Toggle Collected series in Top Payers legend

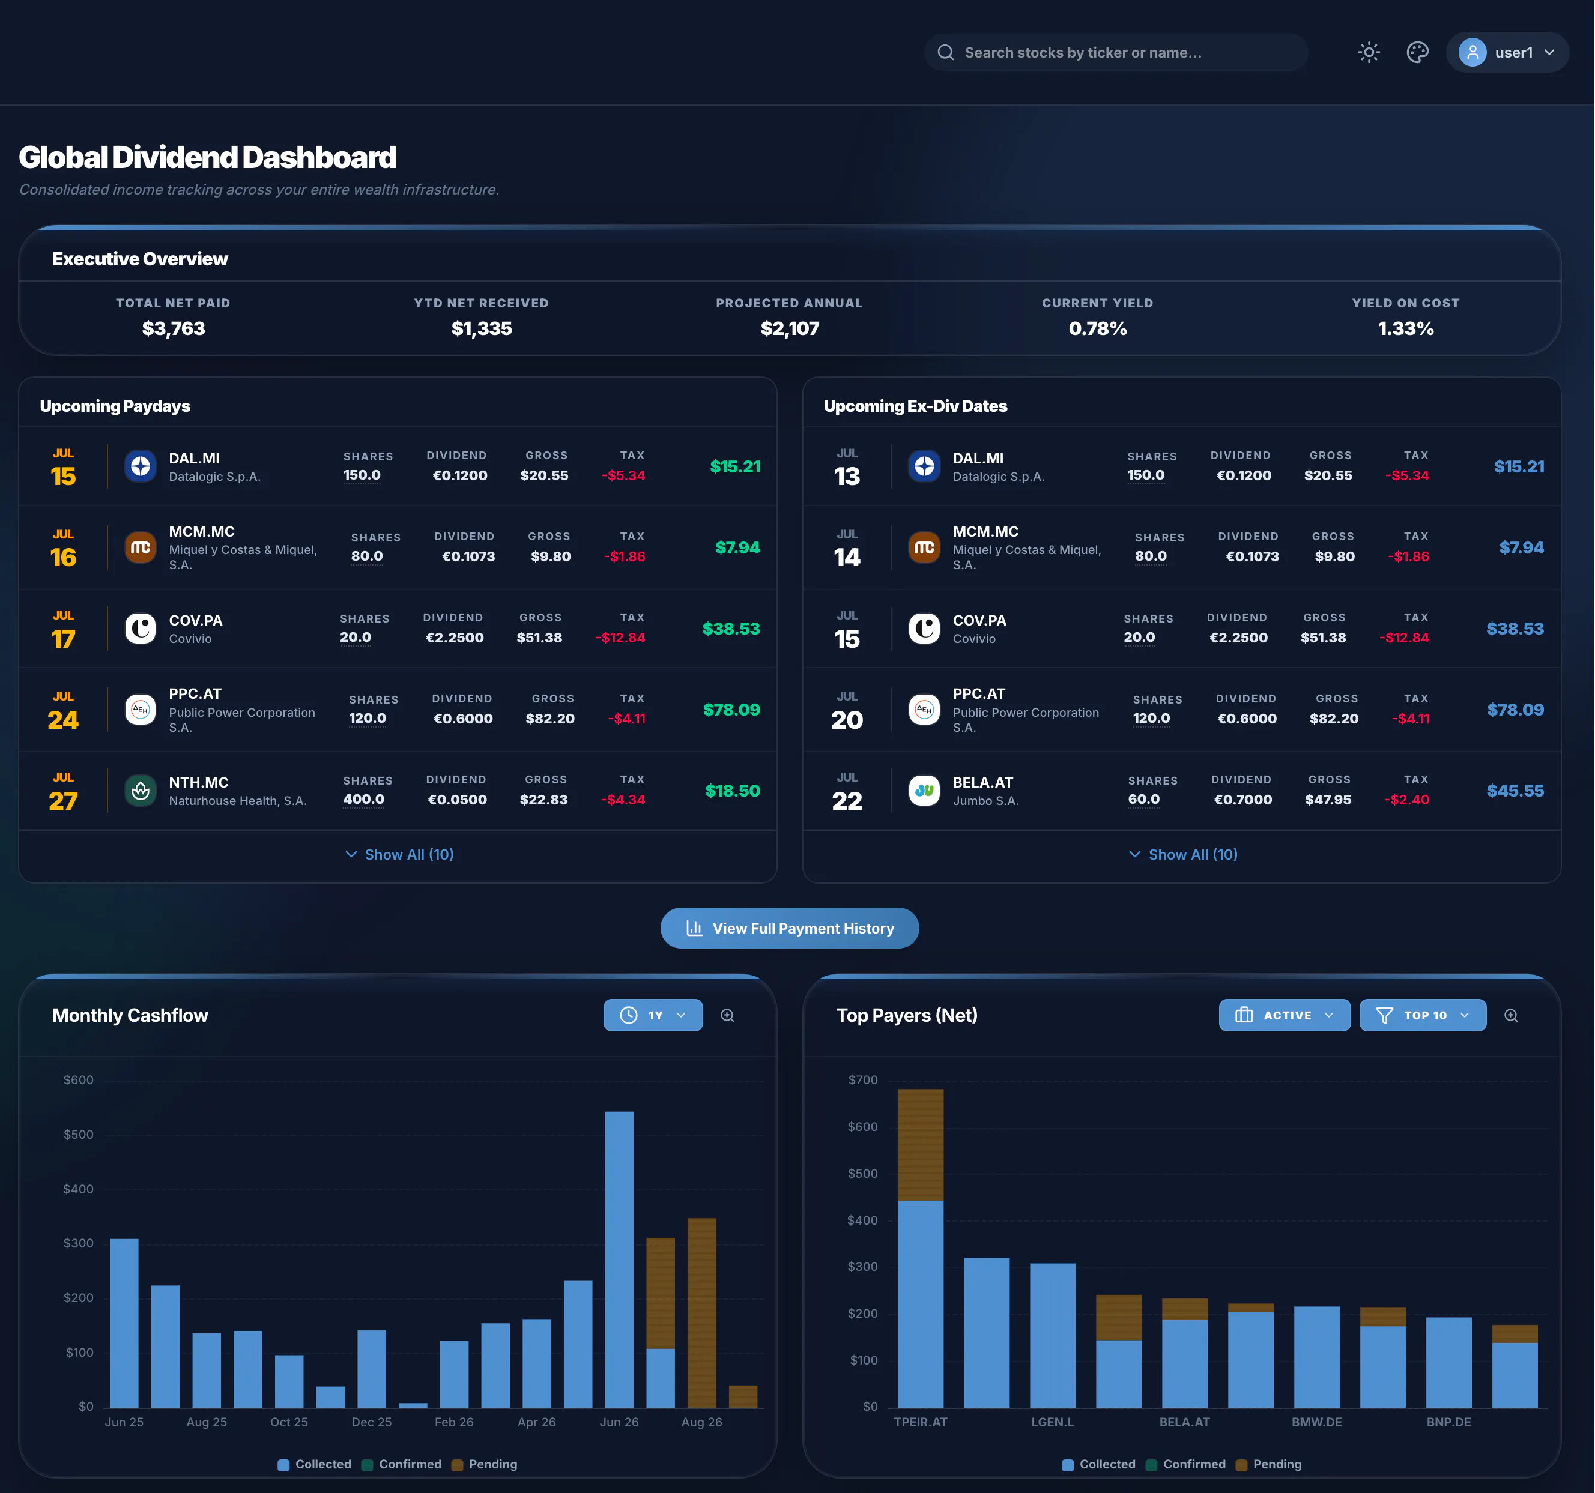click(1098, 1464)
